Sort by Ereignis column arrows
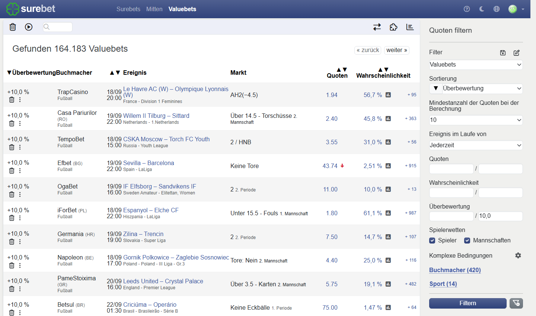This screenshot has width=536, height=316. pos(115,72)
